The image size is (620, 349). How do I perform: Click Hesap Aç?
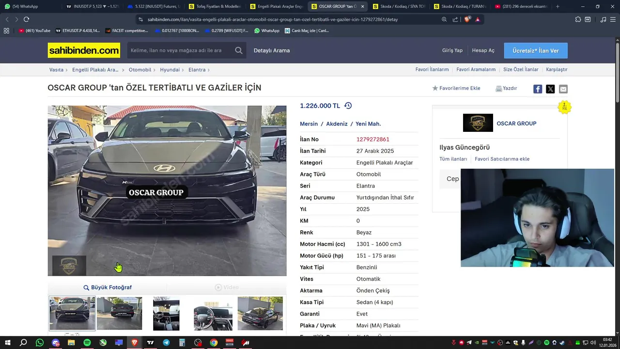pyautogui.click(x=483, y=50)
